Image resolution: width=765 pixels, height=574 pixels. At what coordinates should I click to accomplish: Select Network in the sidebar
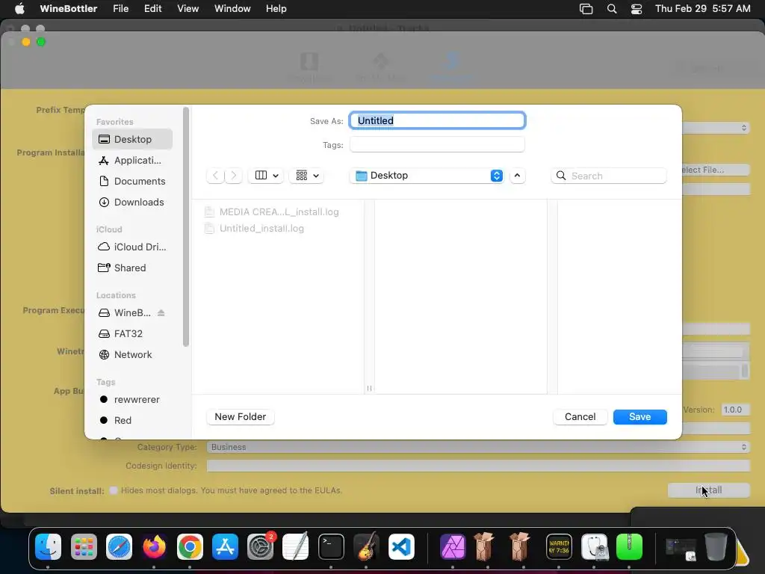132,355
